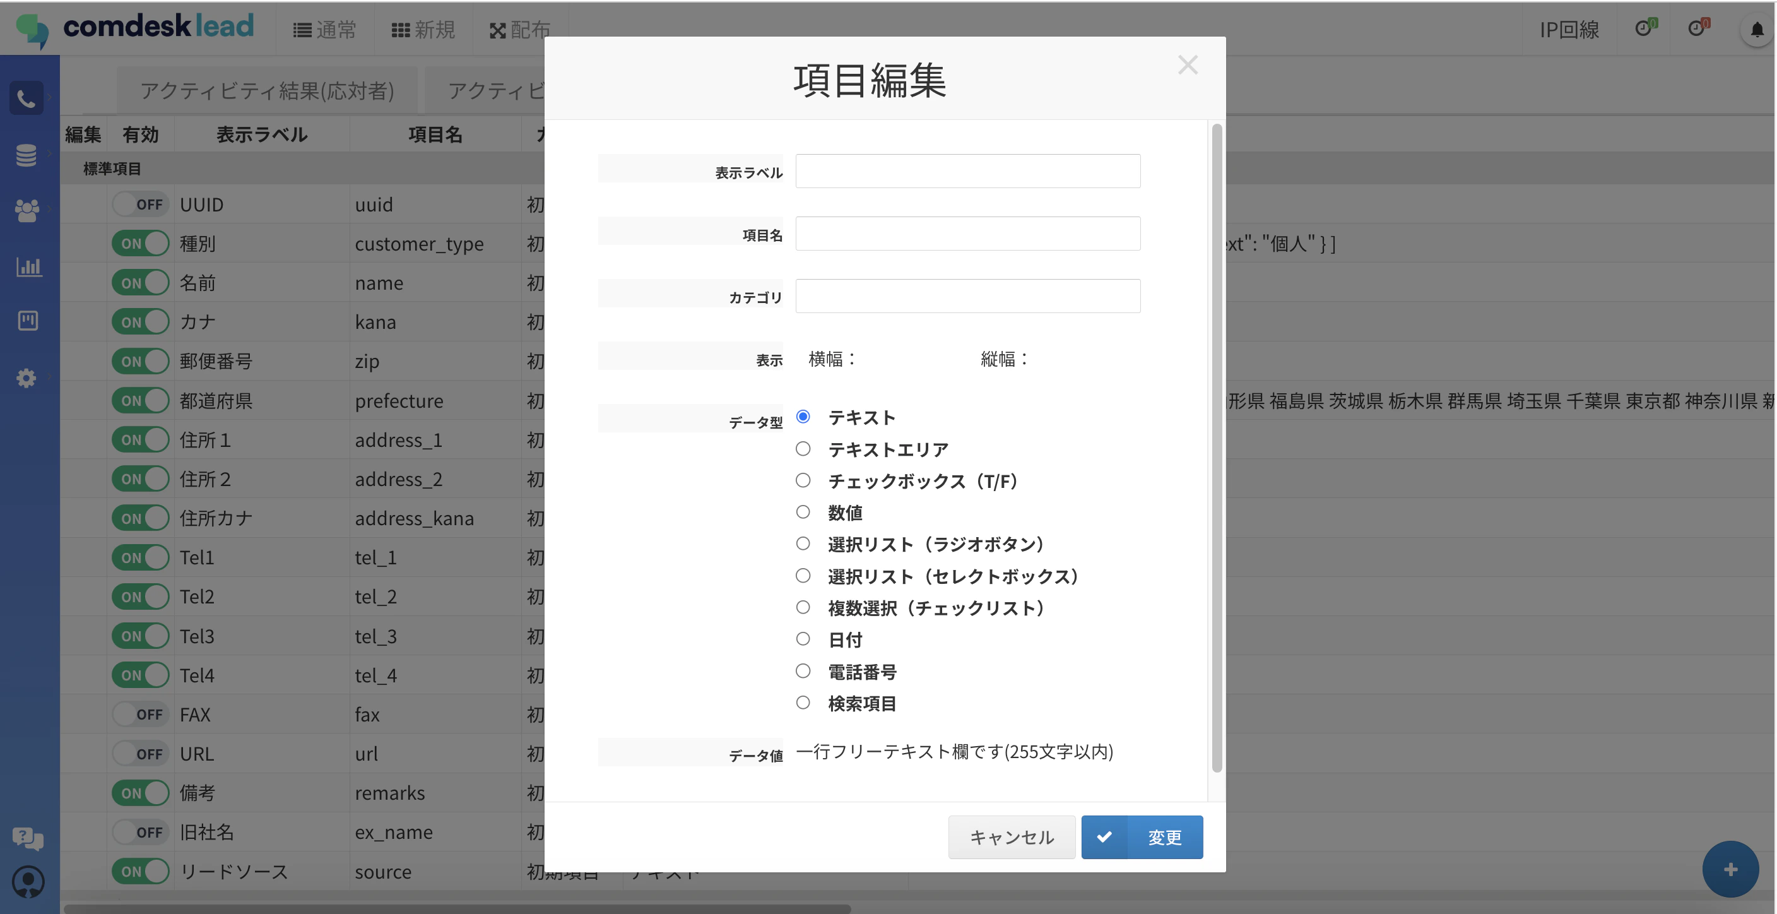Image resolution: width=1777 pixels, height=914 pixels.
Task: Select the 数値 data type radio
Action: (x=802, y=512)
